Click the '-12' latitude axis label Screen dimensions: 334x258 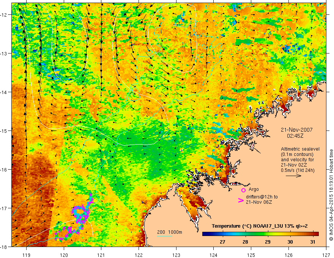[x=4, y=15]
